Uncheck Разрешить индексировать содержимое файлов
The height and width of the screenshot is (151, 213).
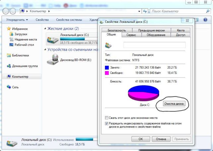pos(107,124)
